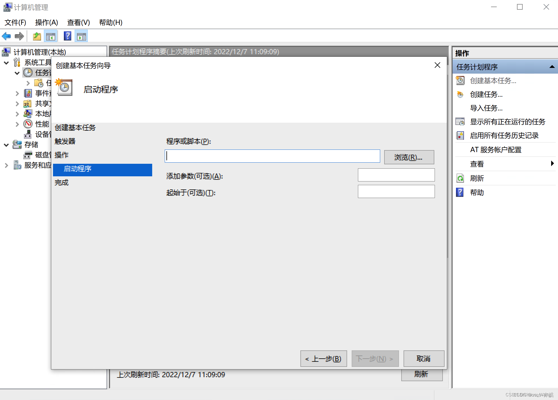Open 启用所有任务历史记录 in the actions pane
Image resolution: width=558 pixels, height=400 pixels.
(x=504, y=136)
